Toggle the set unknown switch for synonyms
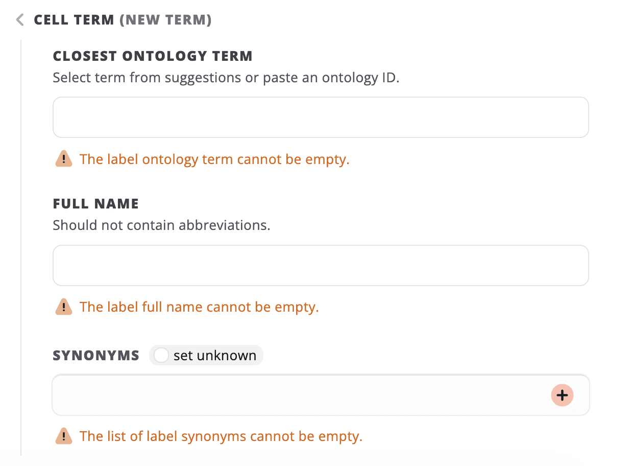Screen dimensions: 631x466 click(161, 355)
